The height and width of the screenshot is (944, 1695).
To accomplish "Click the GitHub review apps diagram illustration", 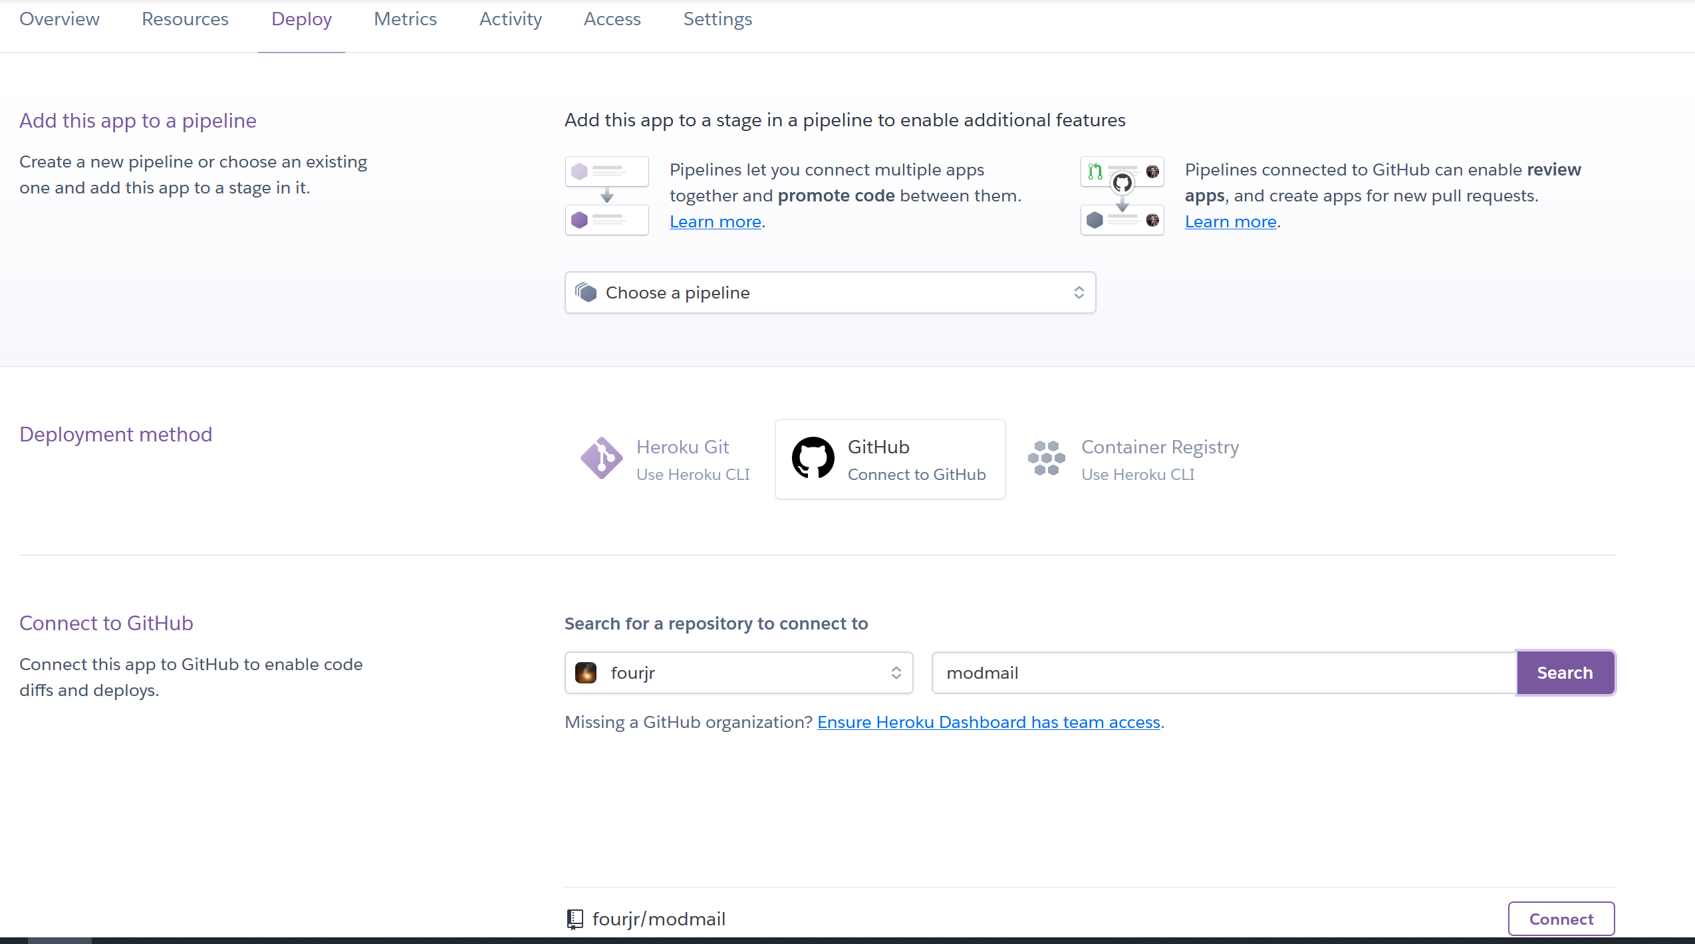I will click(x=1122, y=196).
